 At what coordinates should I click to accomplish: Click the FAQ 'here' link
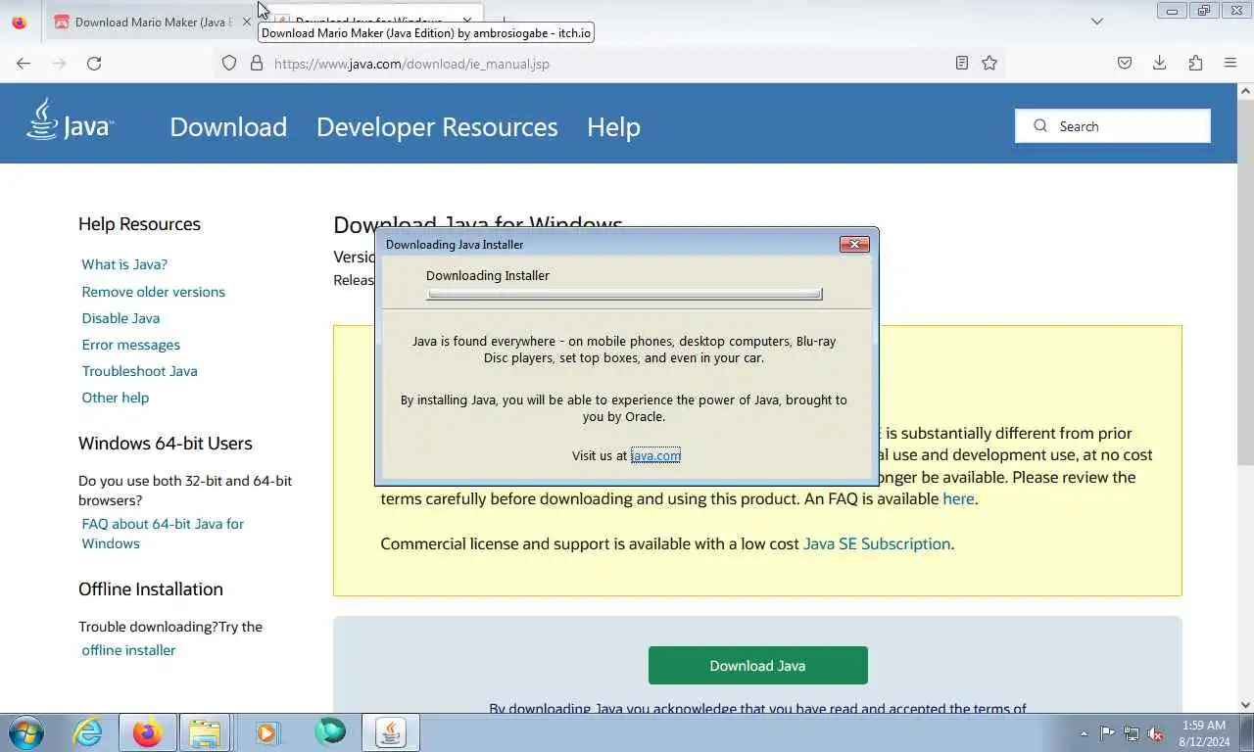(x=958, y=498)
